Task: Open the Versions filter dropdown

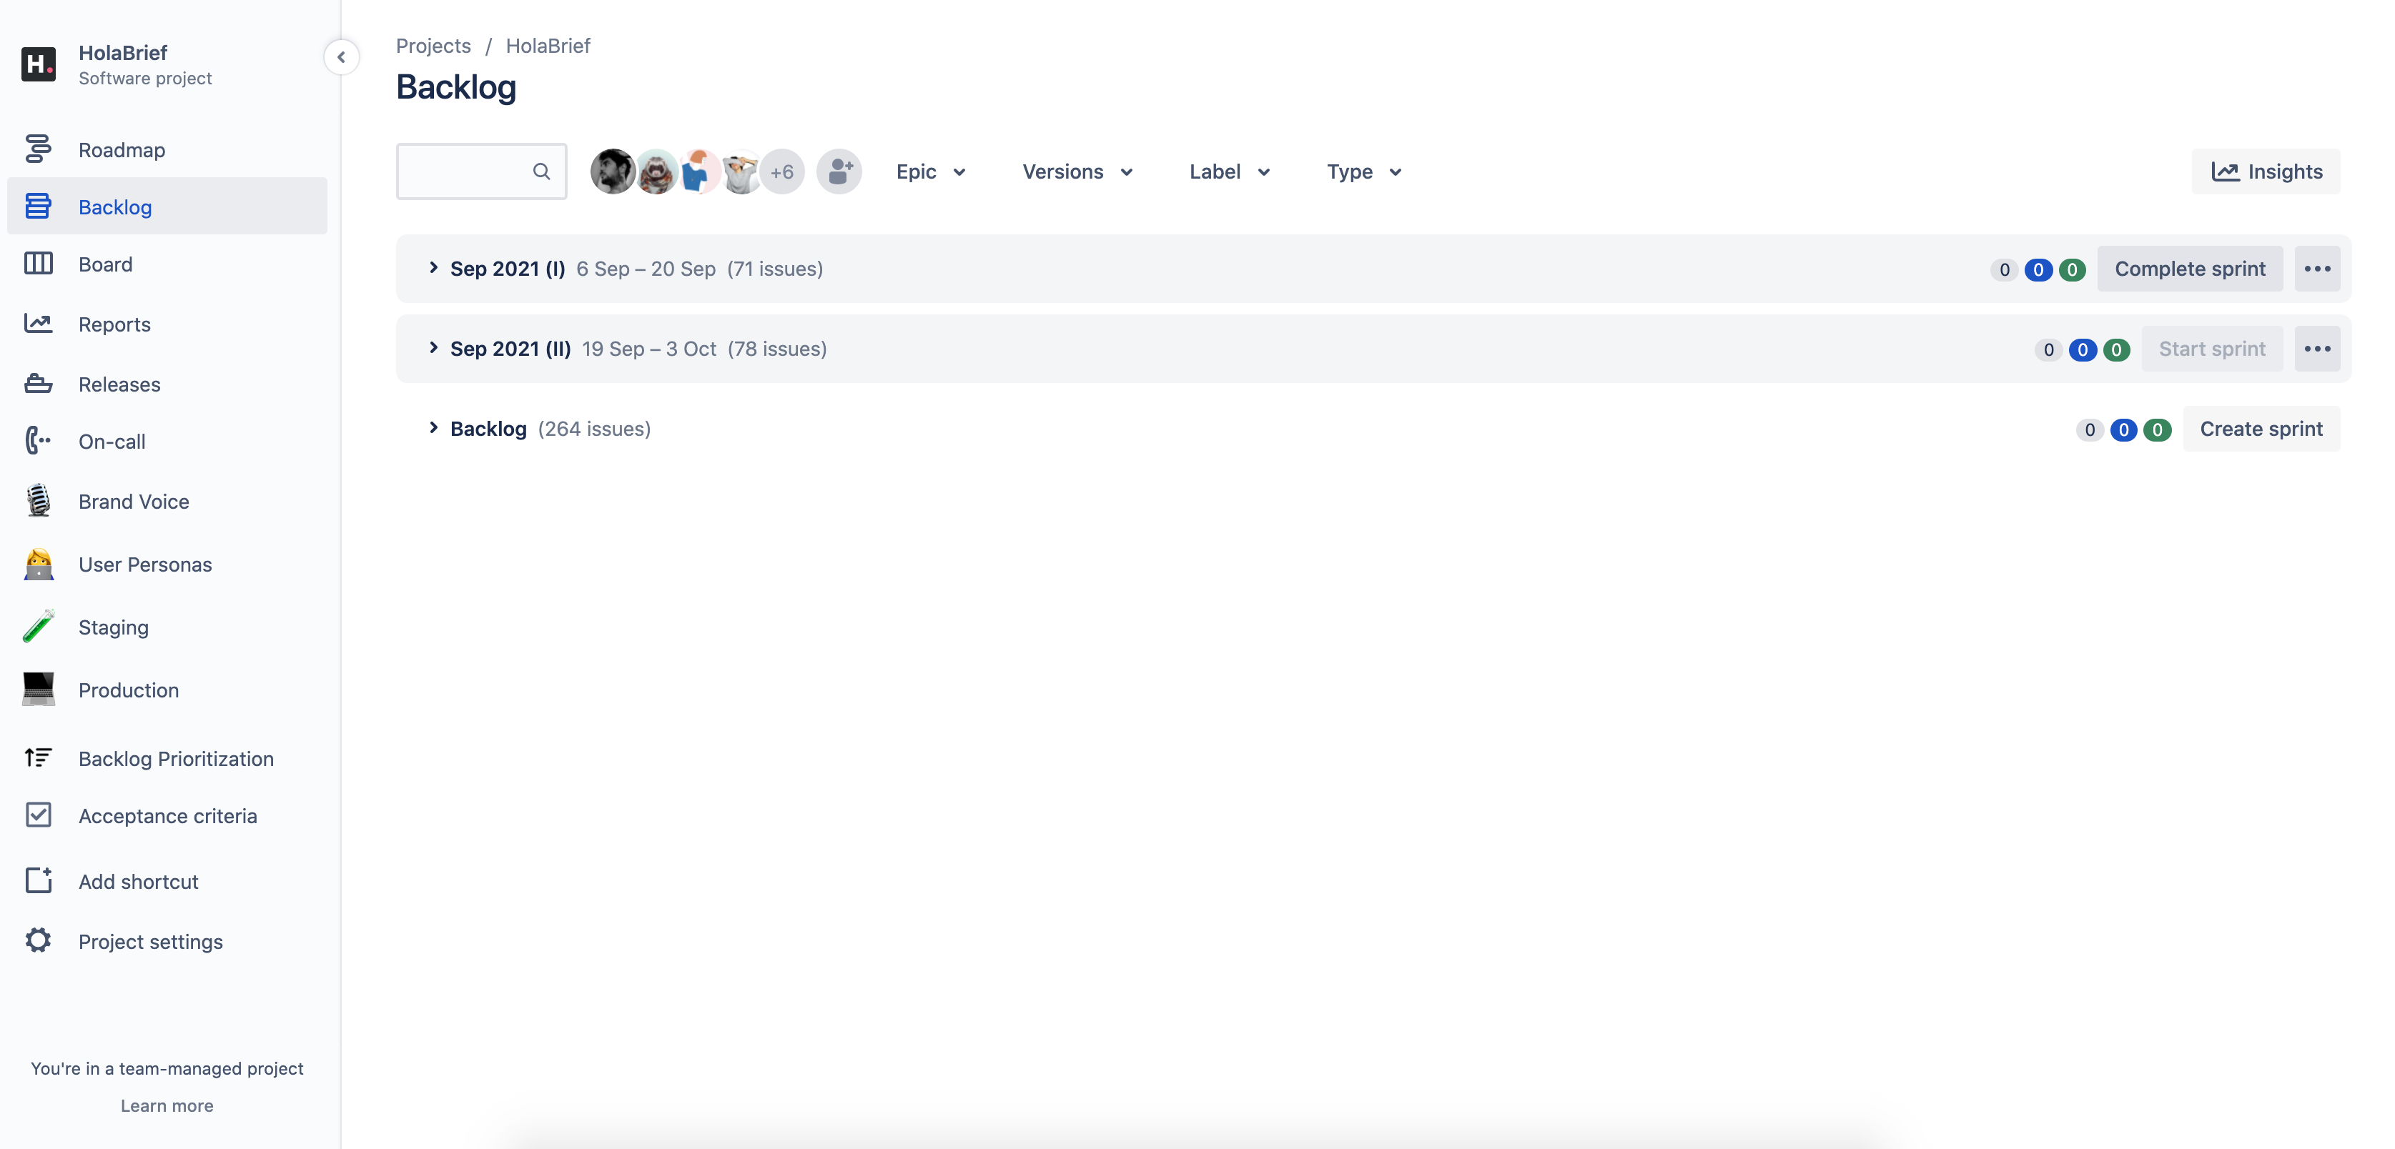Action: click(1077, 172)
